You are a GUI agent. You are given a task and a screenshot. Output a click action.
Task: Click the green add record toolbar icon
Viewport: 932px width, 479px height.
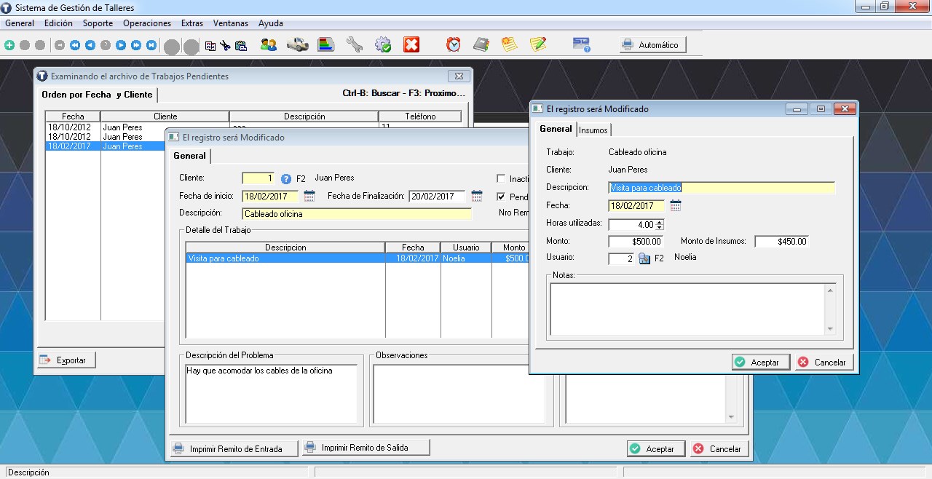click(9, 45)
